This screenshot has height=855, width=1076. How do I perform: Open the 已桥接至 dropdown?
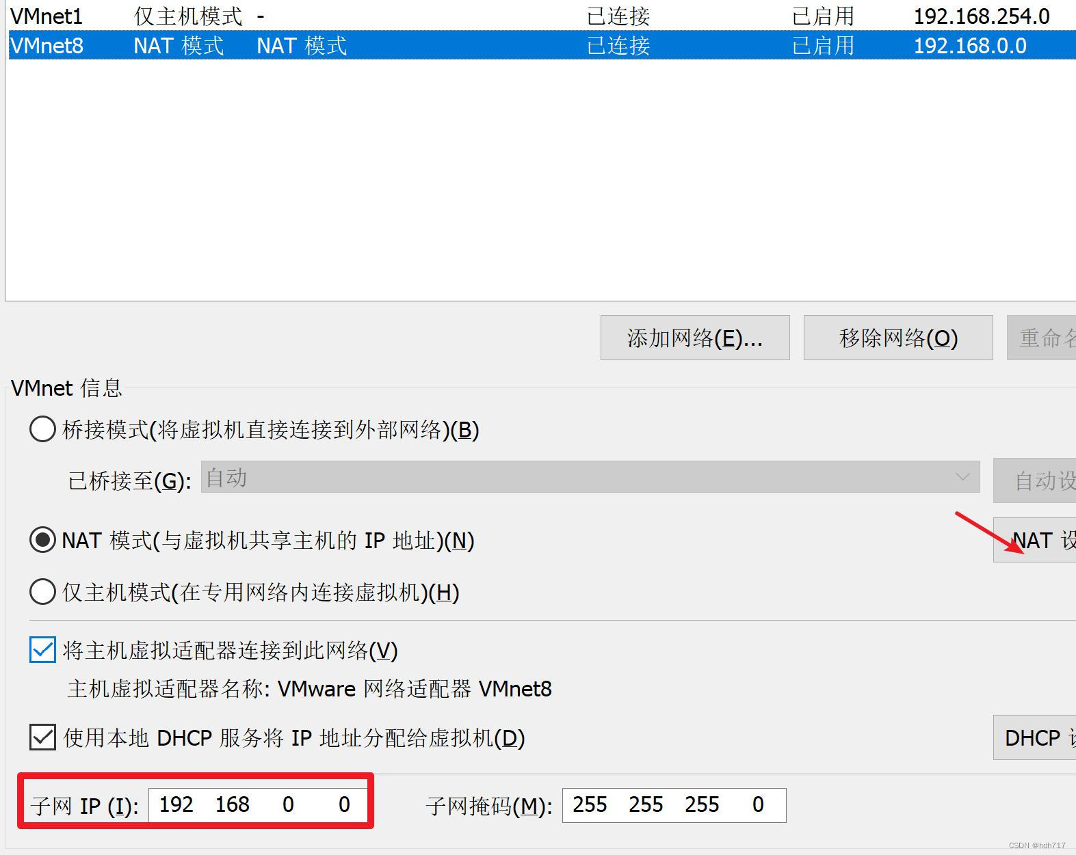(x=590, y=476)
